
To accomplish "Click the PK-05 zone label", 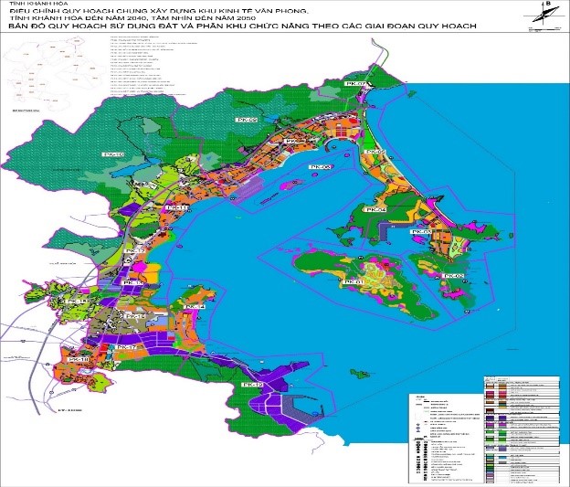I will pos(375,152).
